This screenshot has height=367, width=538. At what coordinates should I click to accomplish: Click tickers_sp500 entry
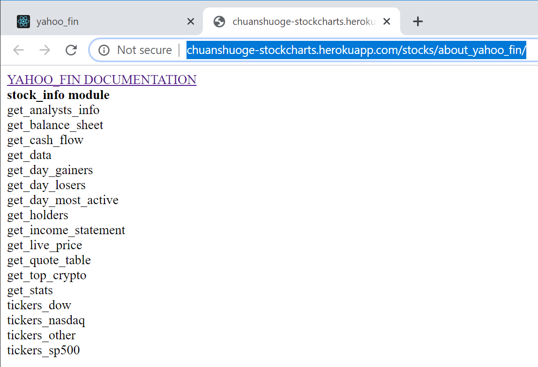click(x=44, y=350)
